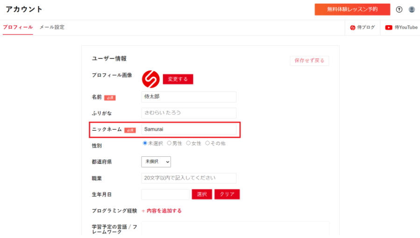The height and width of the screenshot is (238, 420).
Task: Select the 未選択 gender radio button
Action: [x=145, y=143]
